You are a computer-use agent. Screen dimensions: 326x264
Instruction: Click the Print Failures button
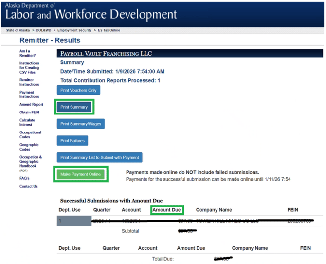click(x=72, y=141)
